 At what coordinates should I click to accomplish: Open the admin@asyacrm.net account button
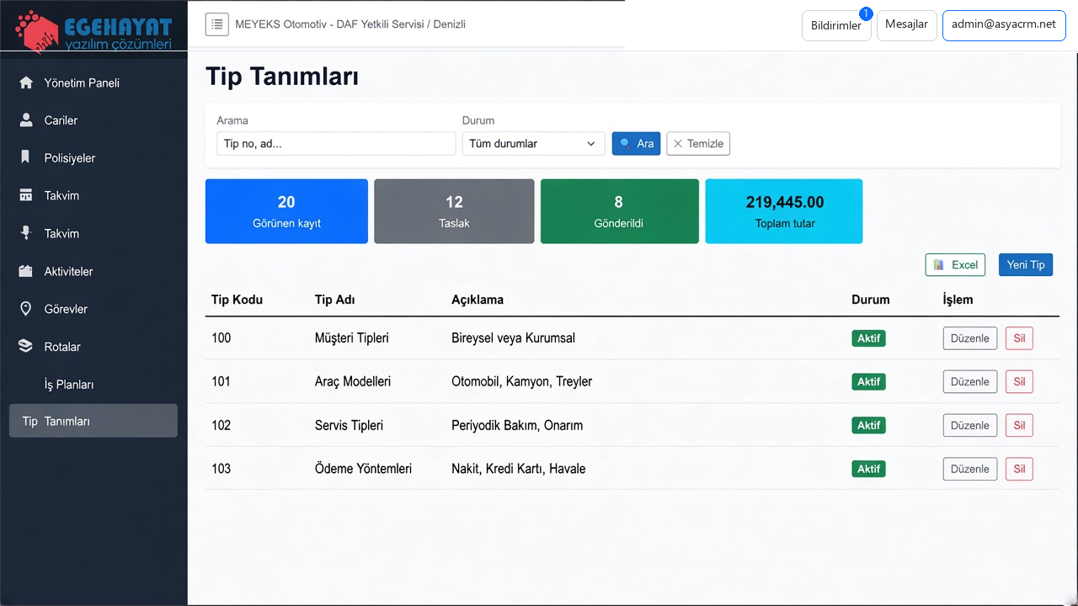1004,25
